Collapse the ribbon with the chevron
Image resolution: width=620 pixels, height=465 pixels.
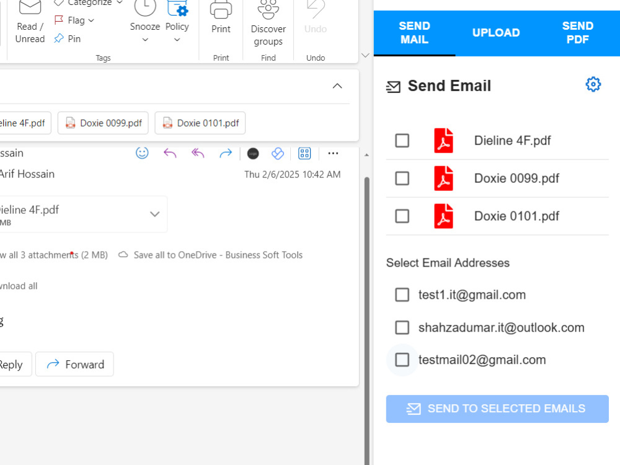point(365,55)
